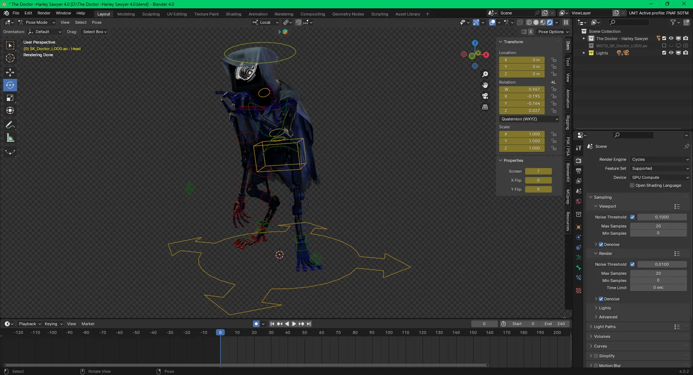Select the Scale tool in the toolbar
The image size is (693, 375).
[10, 98]
